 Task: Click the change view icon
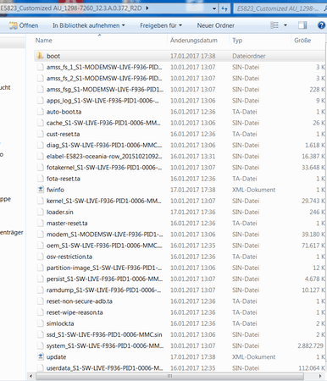tap(274, 25)
